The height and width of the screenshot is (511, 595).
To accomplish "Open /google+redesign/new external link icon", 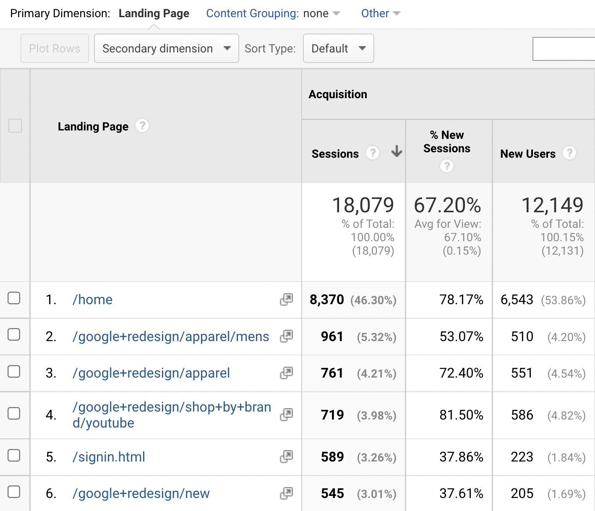I will click(286, 493).
